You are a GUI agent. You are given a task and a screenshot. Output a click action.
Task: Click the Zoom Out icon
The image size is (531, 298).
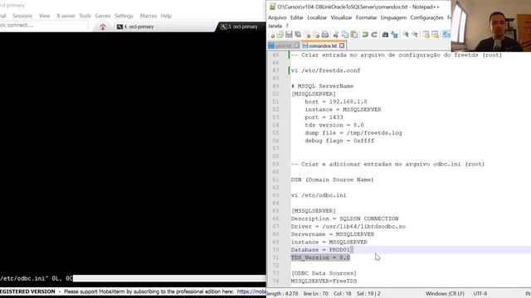(x=415, y=35)
